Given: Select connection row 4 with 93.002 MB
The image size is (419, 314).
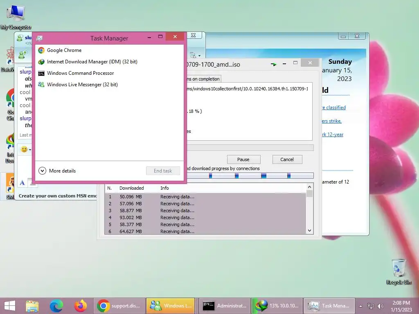Looking at the screenshot, I should (205, 218).
